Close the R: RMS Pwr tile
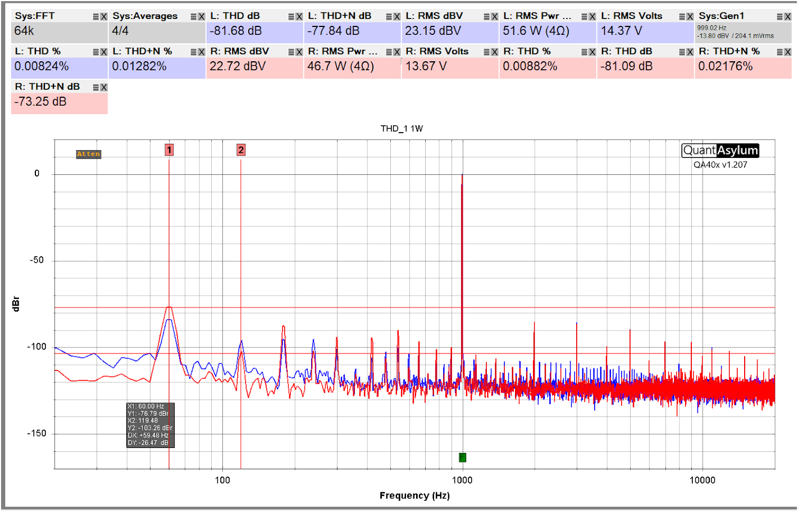Image resolution: width=798 pixels, height=512 pixels. [397, 52]
